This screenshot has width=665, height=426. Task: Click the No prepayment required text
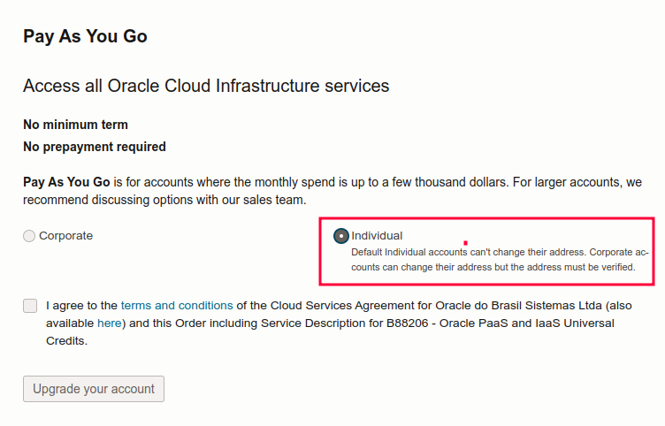(x=95, y=147)
